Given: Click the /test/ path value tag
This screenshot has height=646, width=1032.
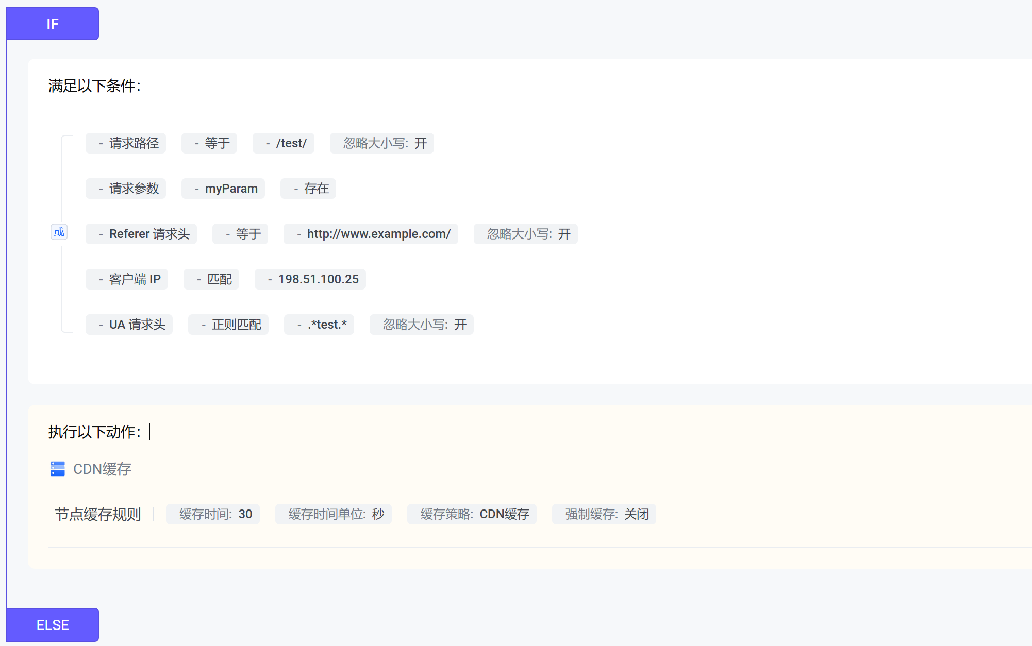Looking at the screenshot, I should pyautogui.click(x=284, y=143).
